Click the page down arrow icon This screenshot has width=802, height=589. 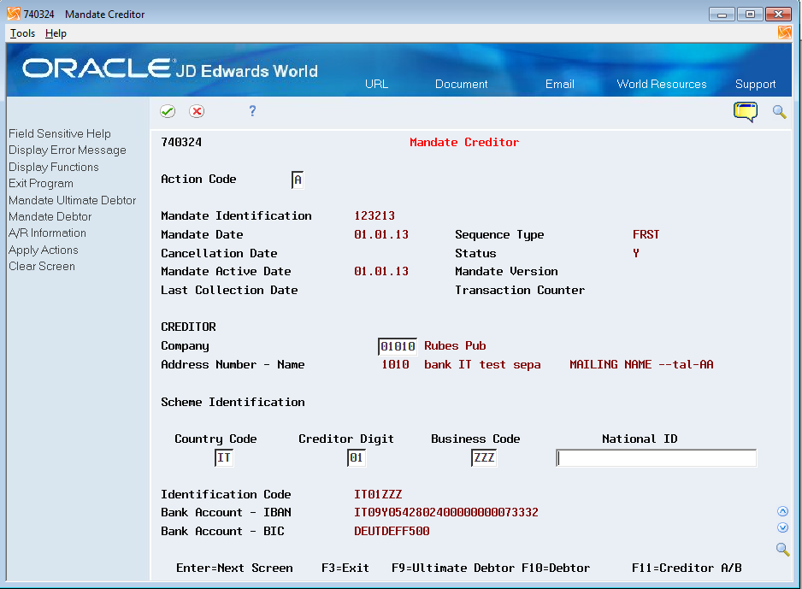pos(782,527)
